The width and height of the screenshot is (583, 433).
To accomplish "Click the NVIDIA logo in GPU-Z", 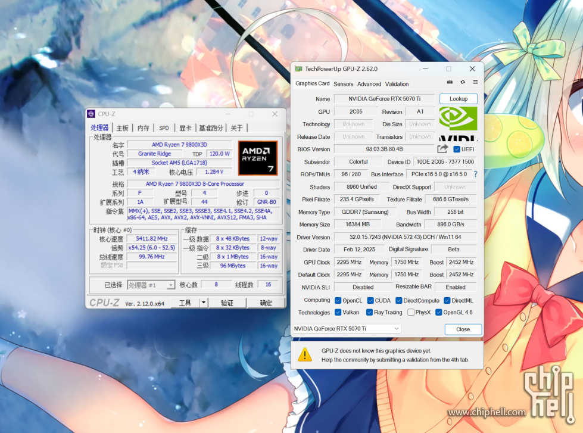I will point(458,123).
